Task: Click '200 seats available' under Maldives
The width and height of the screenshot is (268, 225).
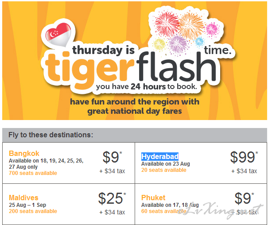Action: pos(33,211)
